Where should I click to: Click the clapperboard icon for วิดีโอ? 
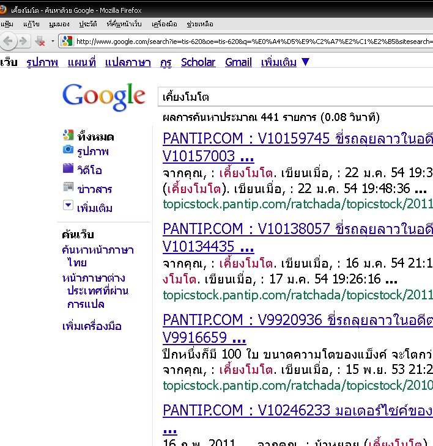click(68, 168)
